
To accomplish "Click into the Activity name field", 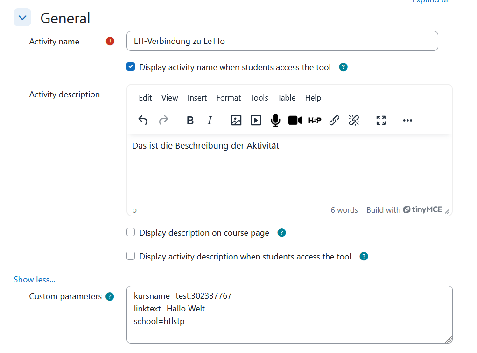I will 282,41.
